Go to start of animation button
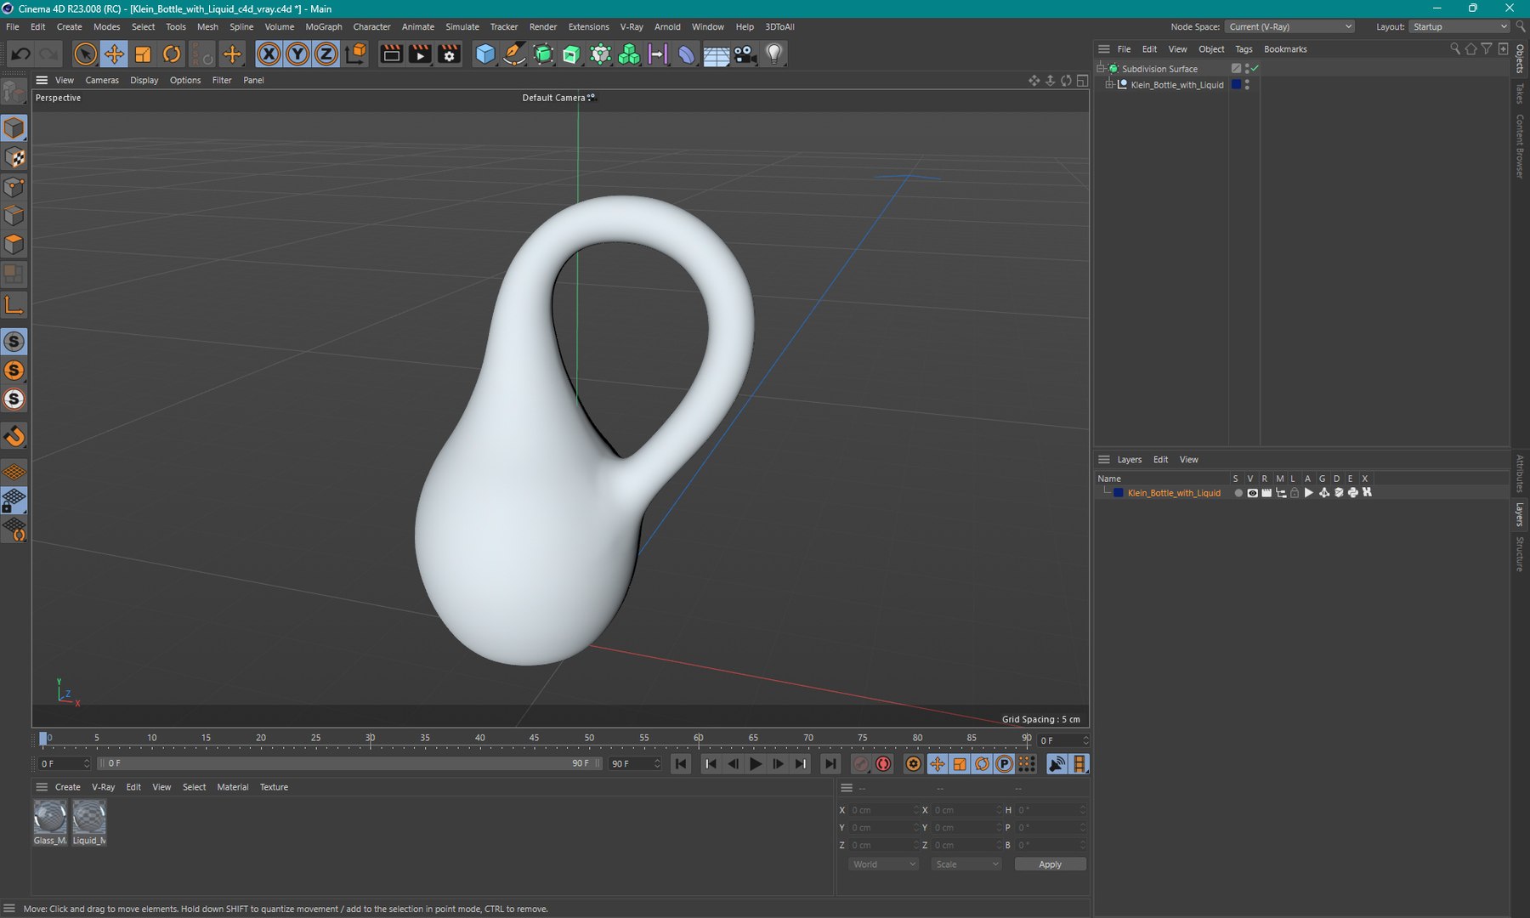 (x=681, y=764)
